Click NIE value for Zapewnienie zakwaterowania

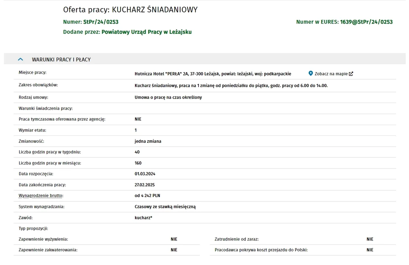pyautogui.click(x=174, y=250)
